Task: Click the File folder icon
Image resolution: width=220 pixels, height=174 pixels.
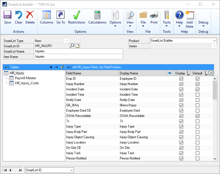Action: (x=143, y=15)
